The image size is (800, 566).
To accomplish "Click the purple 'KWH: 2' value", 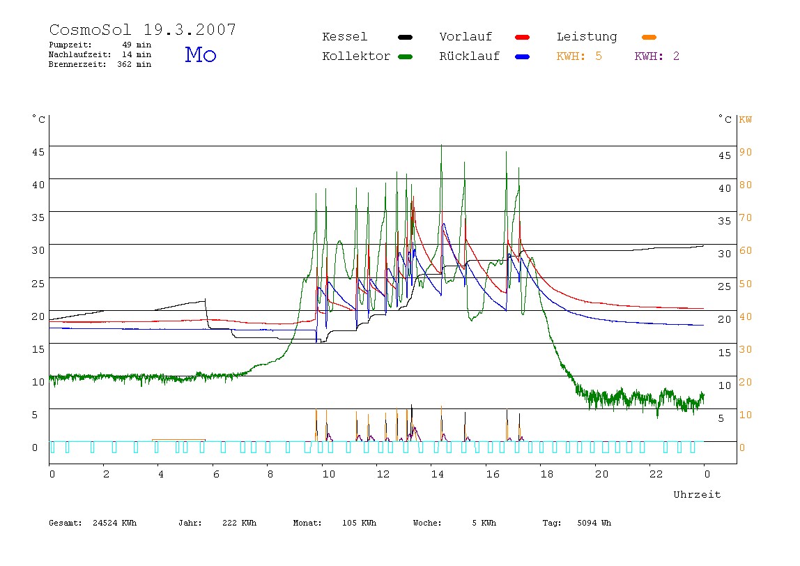I will (657, 56).
